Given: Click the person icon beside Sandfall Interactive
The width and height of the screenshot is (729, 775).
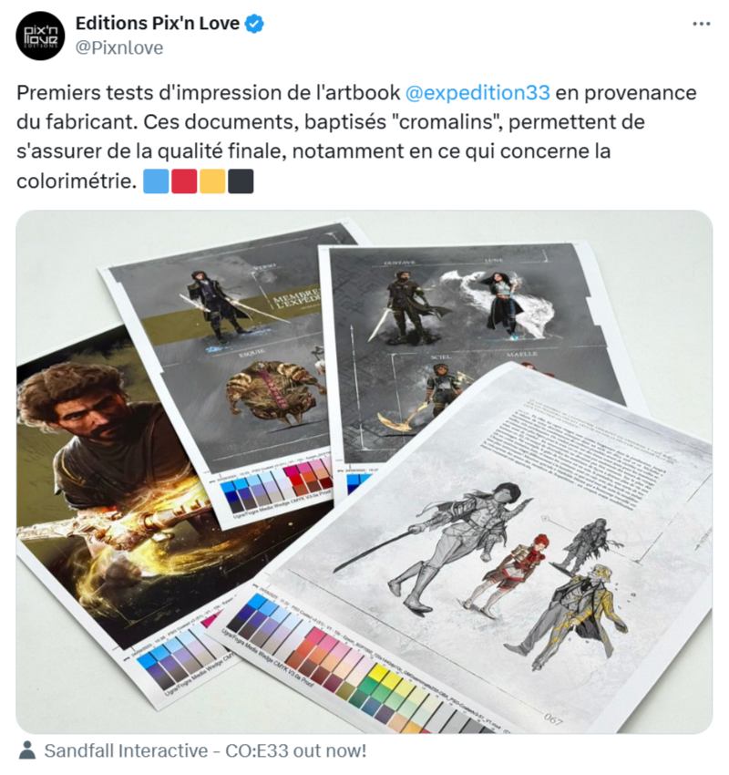Looking at the screenshot, I should click(27, 750).
